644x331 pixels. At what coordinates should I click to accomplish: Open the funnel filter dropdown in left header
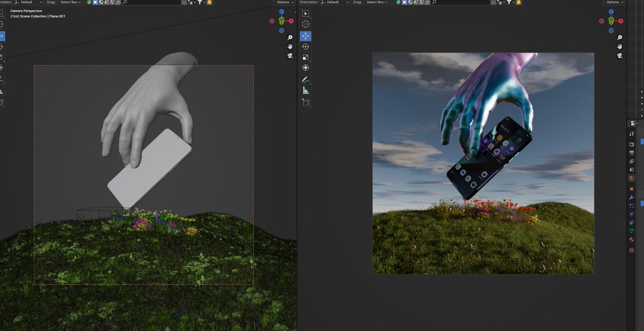pos(201,2)
